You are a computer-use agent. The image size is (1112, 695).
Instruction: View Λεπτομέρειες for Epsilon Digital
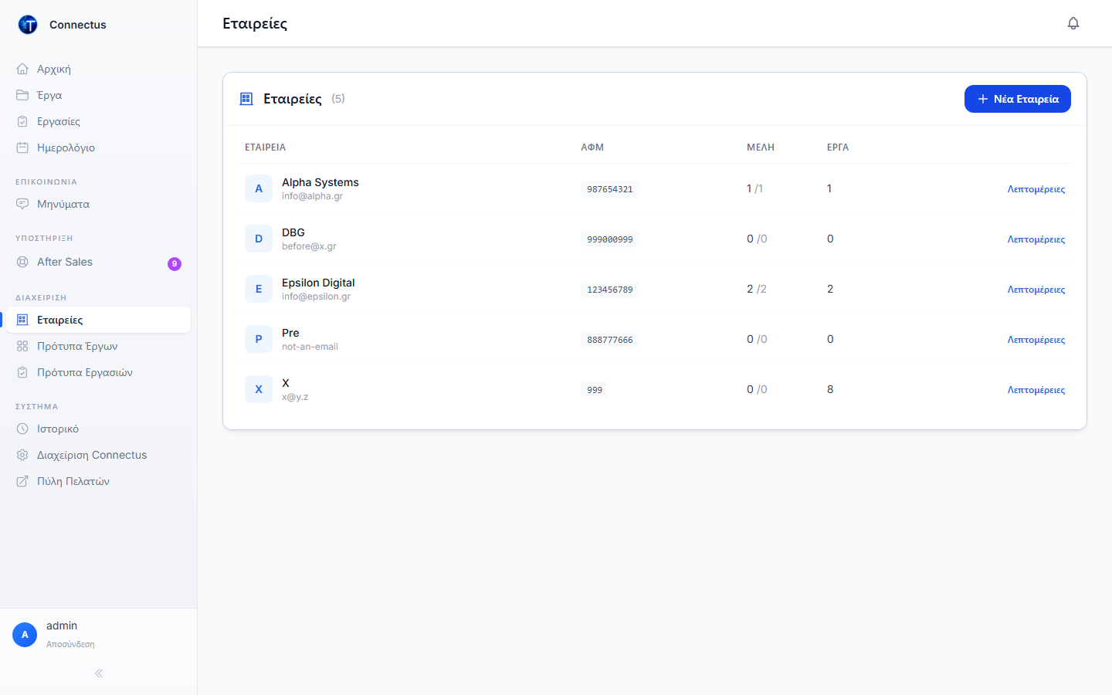click(1036, 290)
